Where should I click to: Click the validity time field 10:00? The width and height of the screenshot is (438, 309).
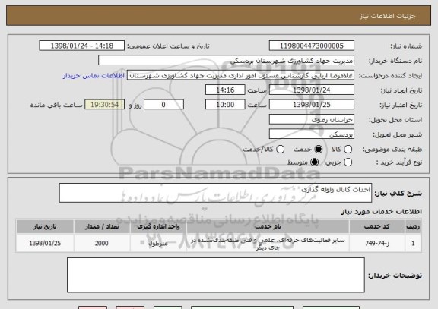point(225,105)
